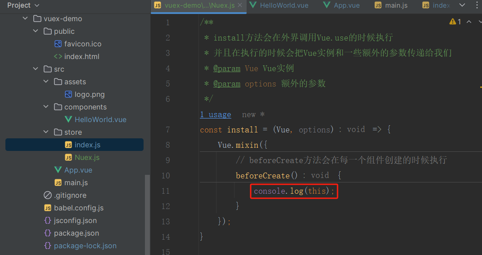Select logo.png in project tree
482x255 pixels.
point(90,95)
